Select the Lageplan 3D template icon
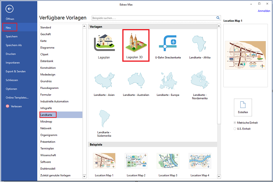The height and width of the screenshot is (182, 273). tap(136, 42)
